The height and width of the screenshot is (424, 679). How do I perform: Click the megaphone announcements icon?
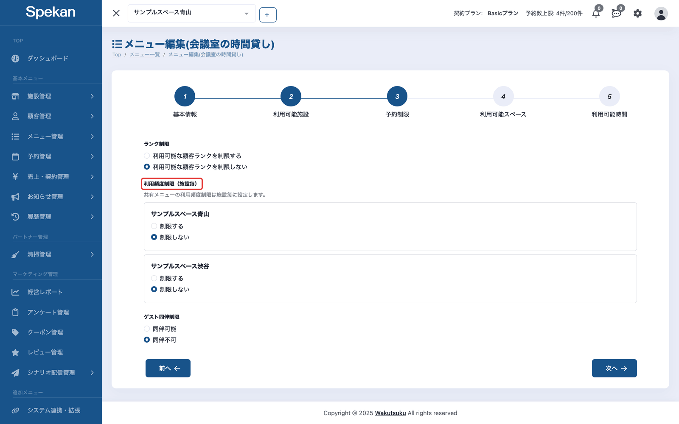[x=15, y=197]
